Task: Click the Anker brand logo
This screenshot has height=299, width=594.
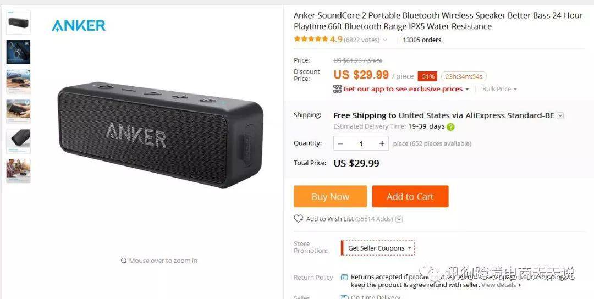Action: 79,26
